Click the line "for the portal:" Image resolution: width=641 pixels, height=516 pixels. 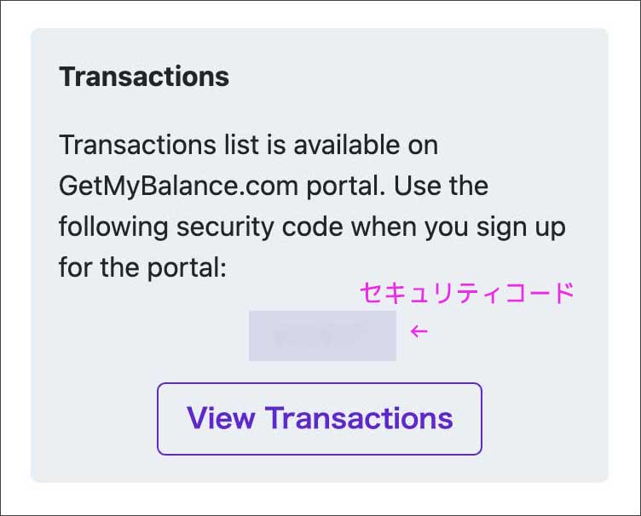tap(142, 267)
